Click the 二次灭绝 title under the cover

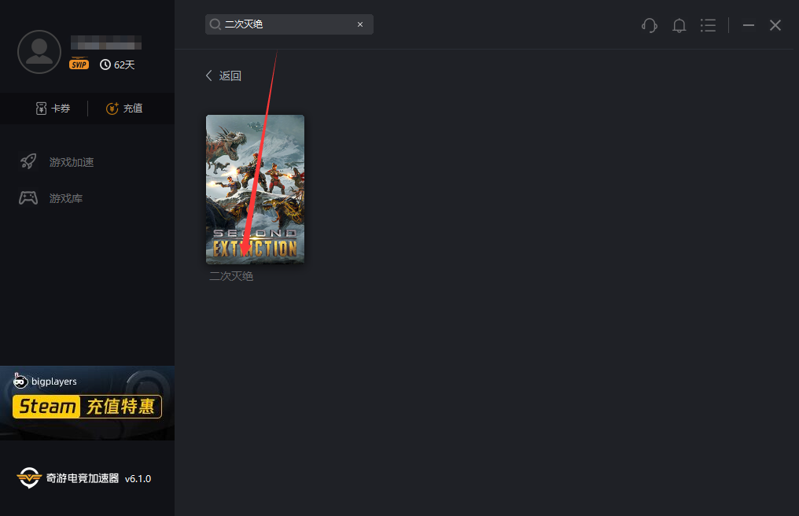click(x=231, y=276)
